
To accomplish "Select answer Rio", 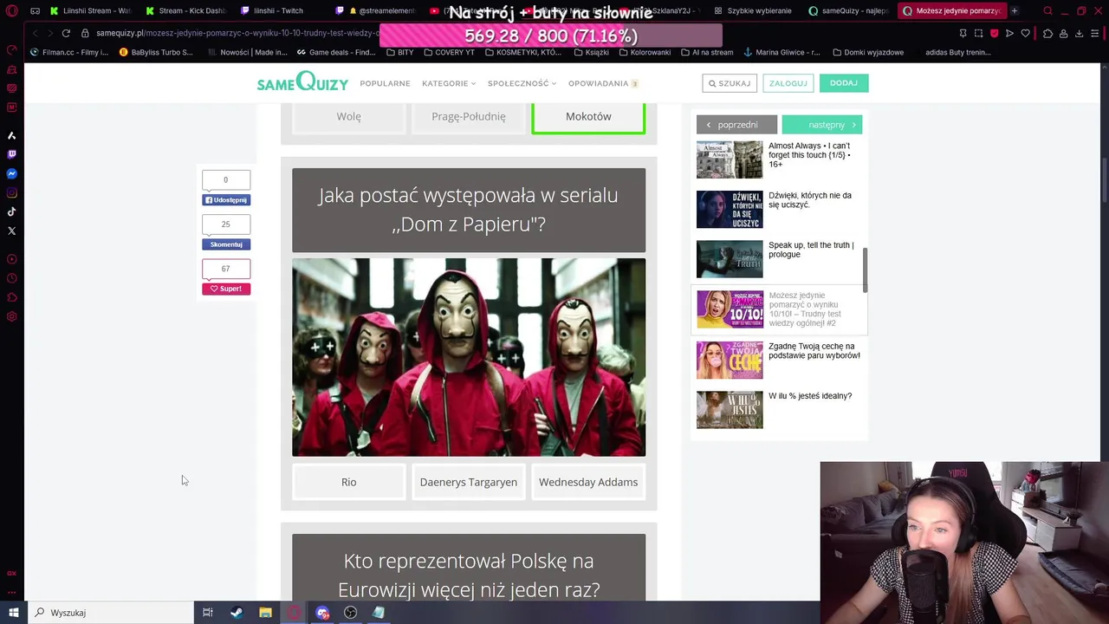I will (x=349, y=482).
